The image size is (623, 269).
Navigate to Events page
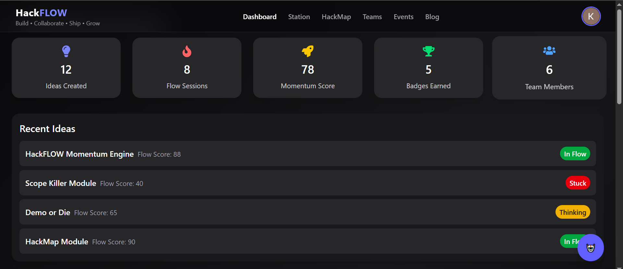[403, 17]
